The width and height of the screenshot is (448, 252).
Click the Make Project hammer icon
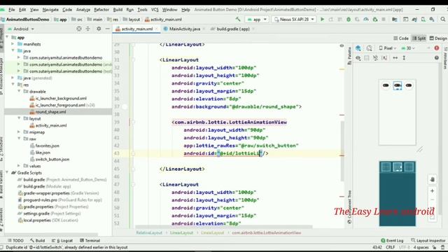click(x=238, y=19)
